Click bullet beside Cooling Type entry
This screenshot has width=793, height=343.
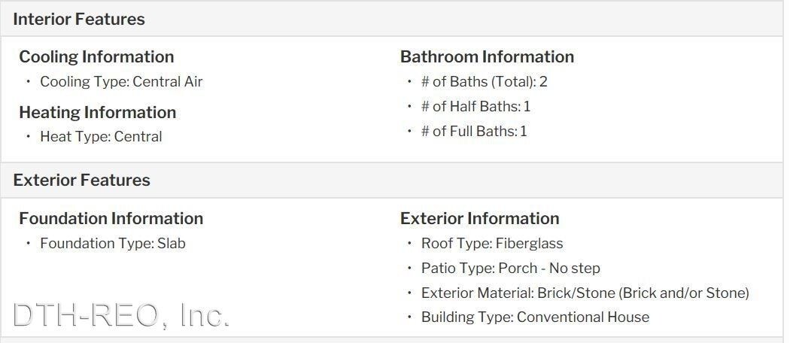point(29,81)
